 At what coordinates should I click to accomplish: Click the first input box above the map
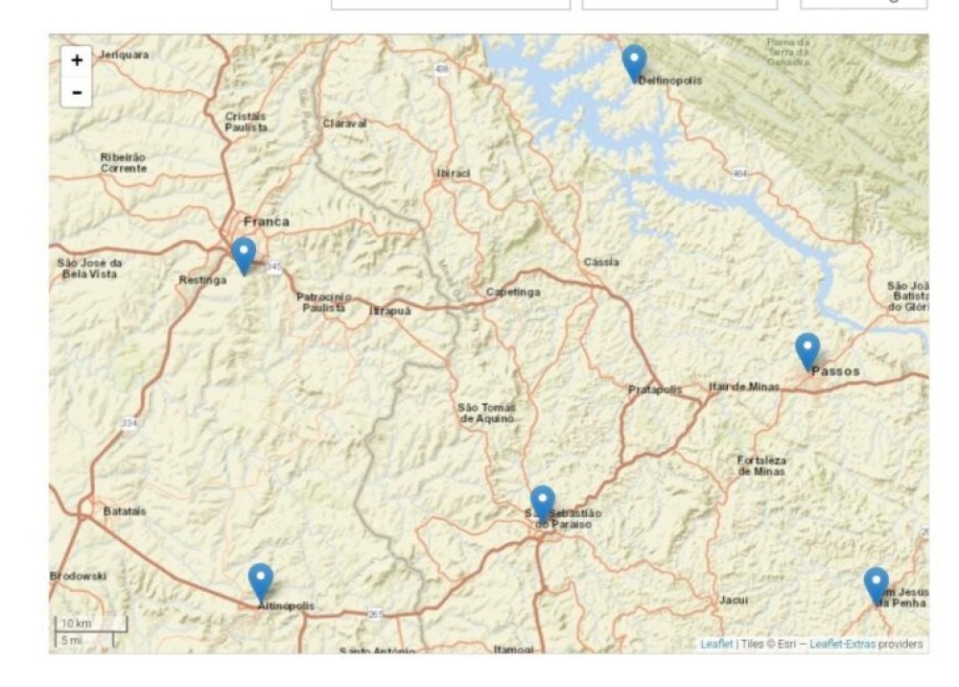point(451,4)
